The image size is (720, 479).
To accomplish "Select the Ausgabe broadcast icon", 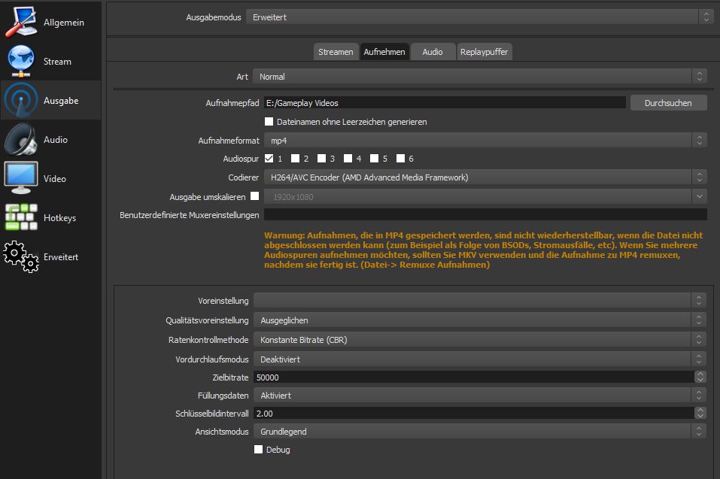I will (x=20, y=100).
